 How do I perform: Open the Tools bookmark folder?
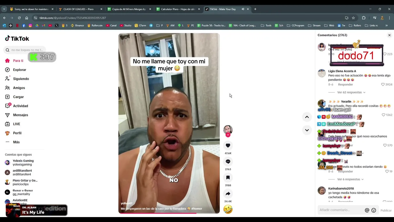coord(266,26)
